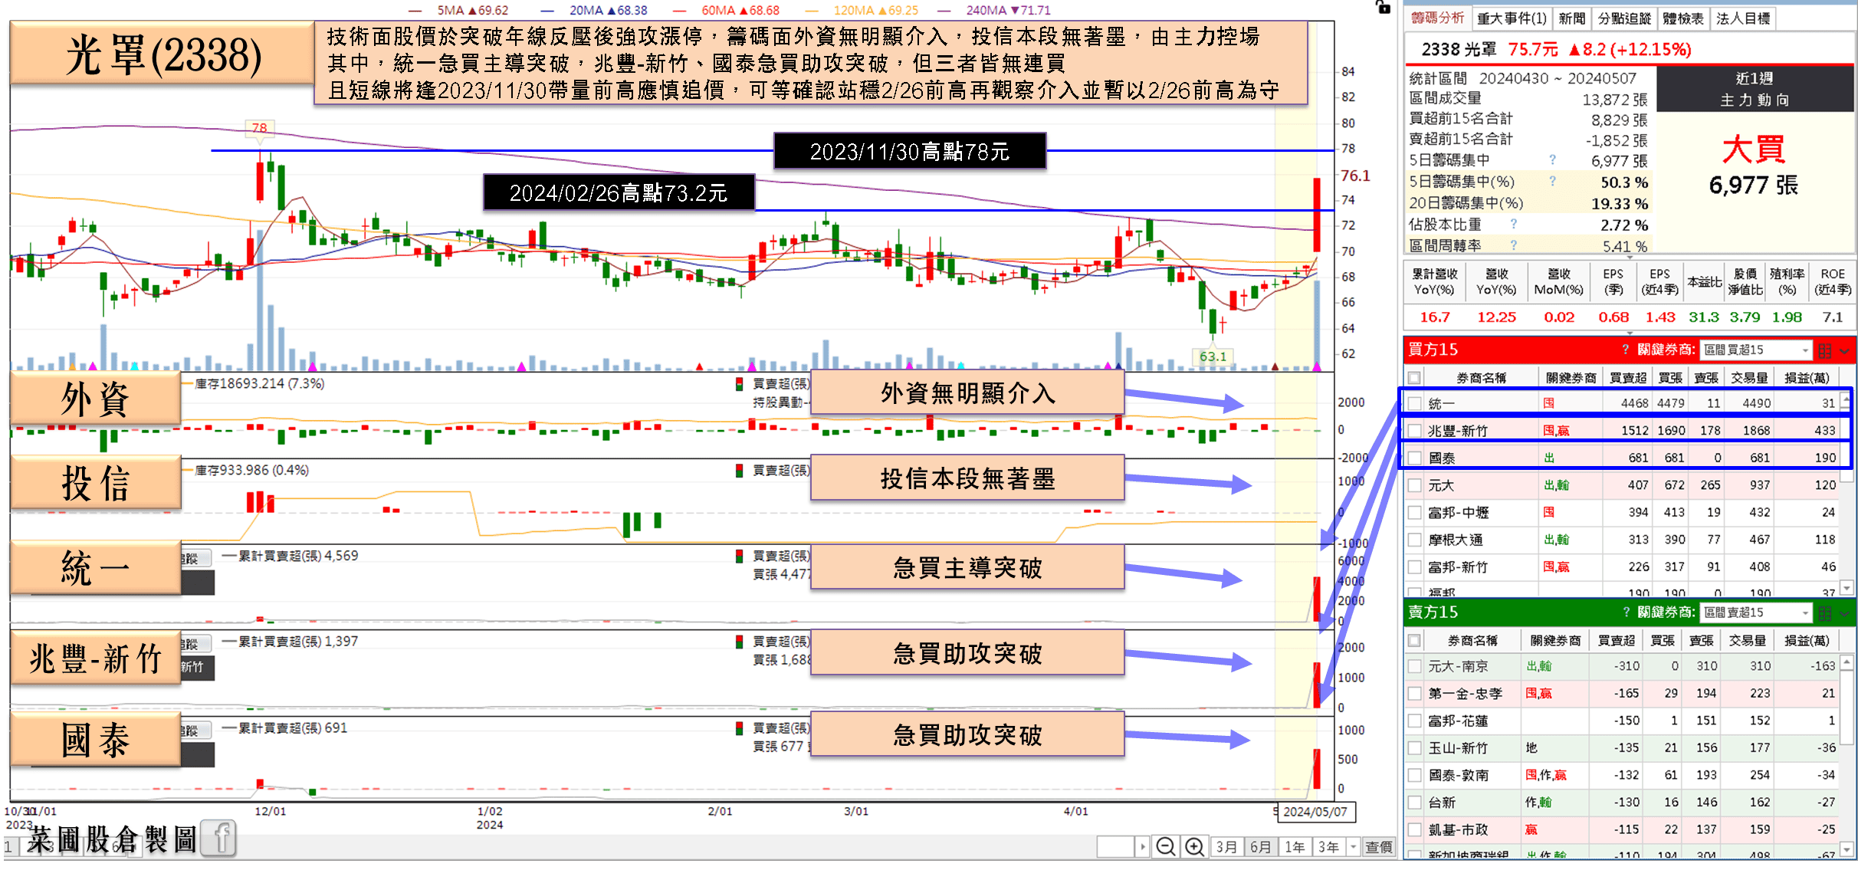Click the help icon next to 5日籌碼集中
Image resolution: width=1858 pixels, height=880 pixels.
coord(1552,159)
